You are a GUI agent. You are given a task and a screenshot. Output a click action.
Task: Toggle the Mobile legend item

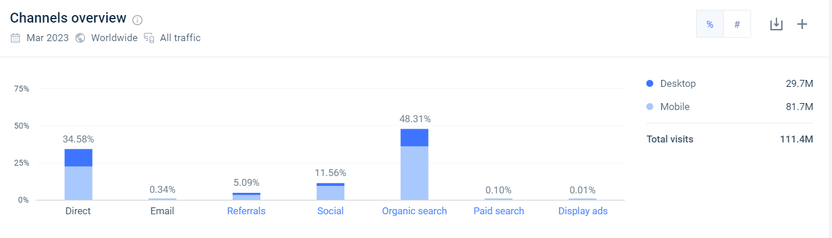point(675,107)
